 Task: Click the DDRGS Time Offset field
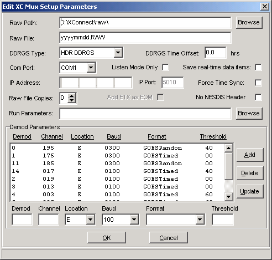216,53
